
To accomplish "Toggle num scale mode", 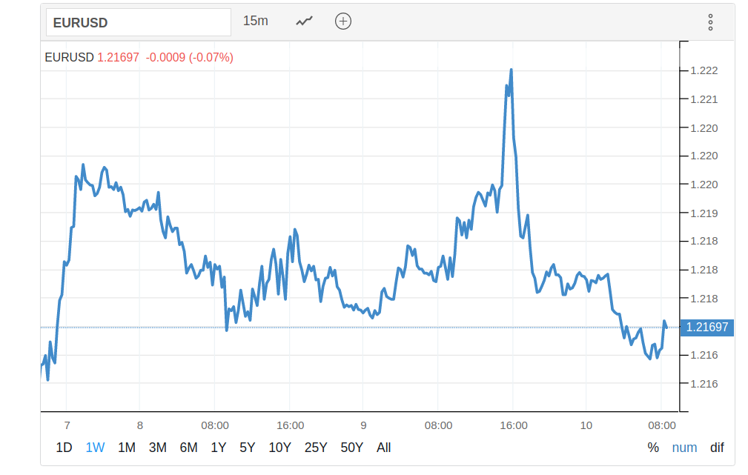I will pos(684,448).
